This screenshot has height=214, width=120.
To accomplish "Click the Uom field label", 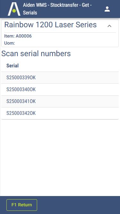I will click(x=10, y=43).
